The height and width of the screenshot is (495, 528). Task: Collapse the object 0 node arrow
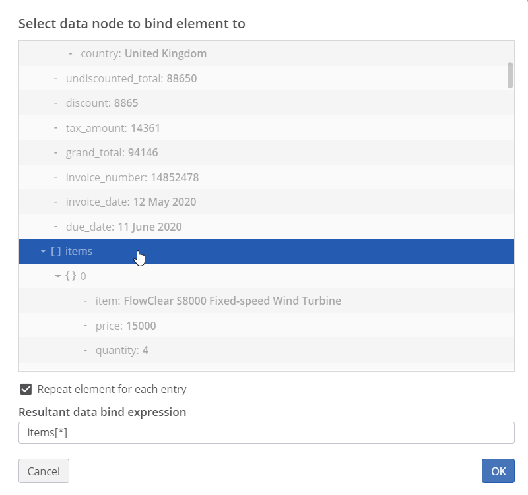pos(58,276)
